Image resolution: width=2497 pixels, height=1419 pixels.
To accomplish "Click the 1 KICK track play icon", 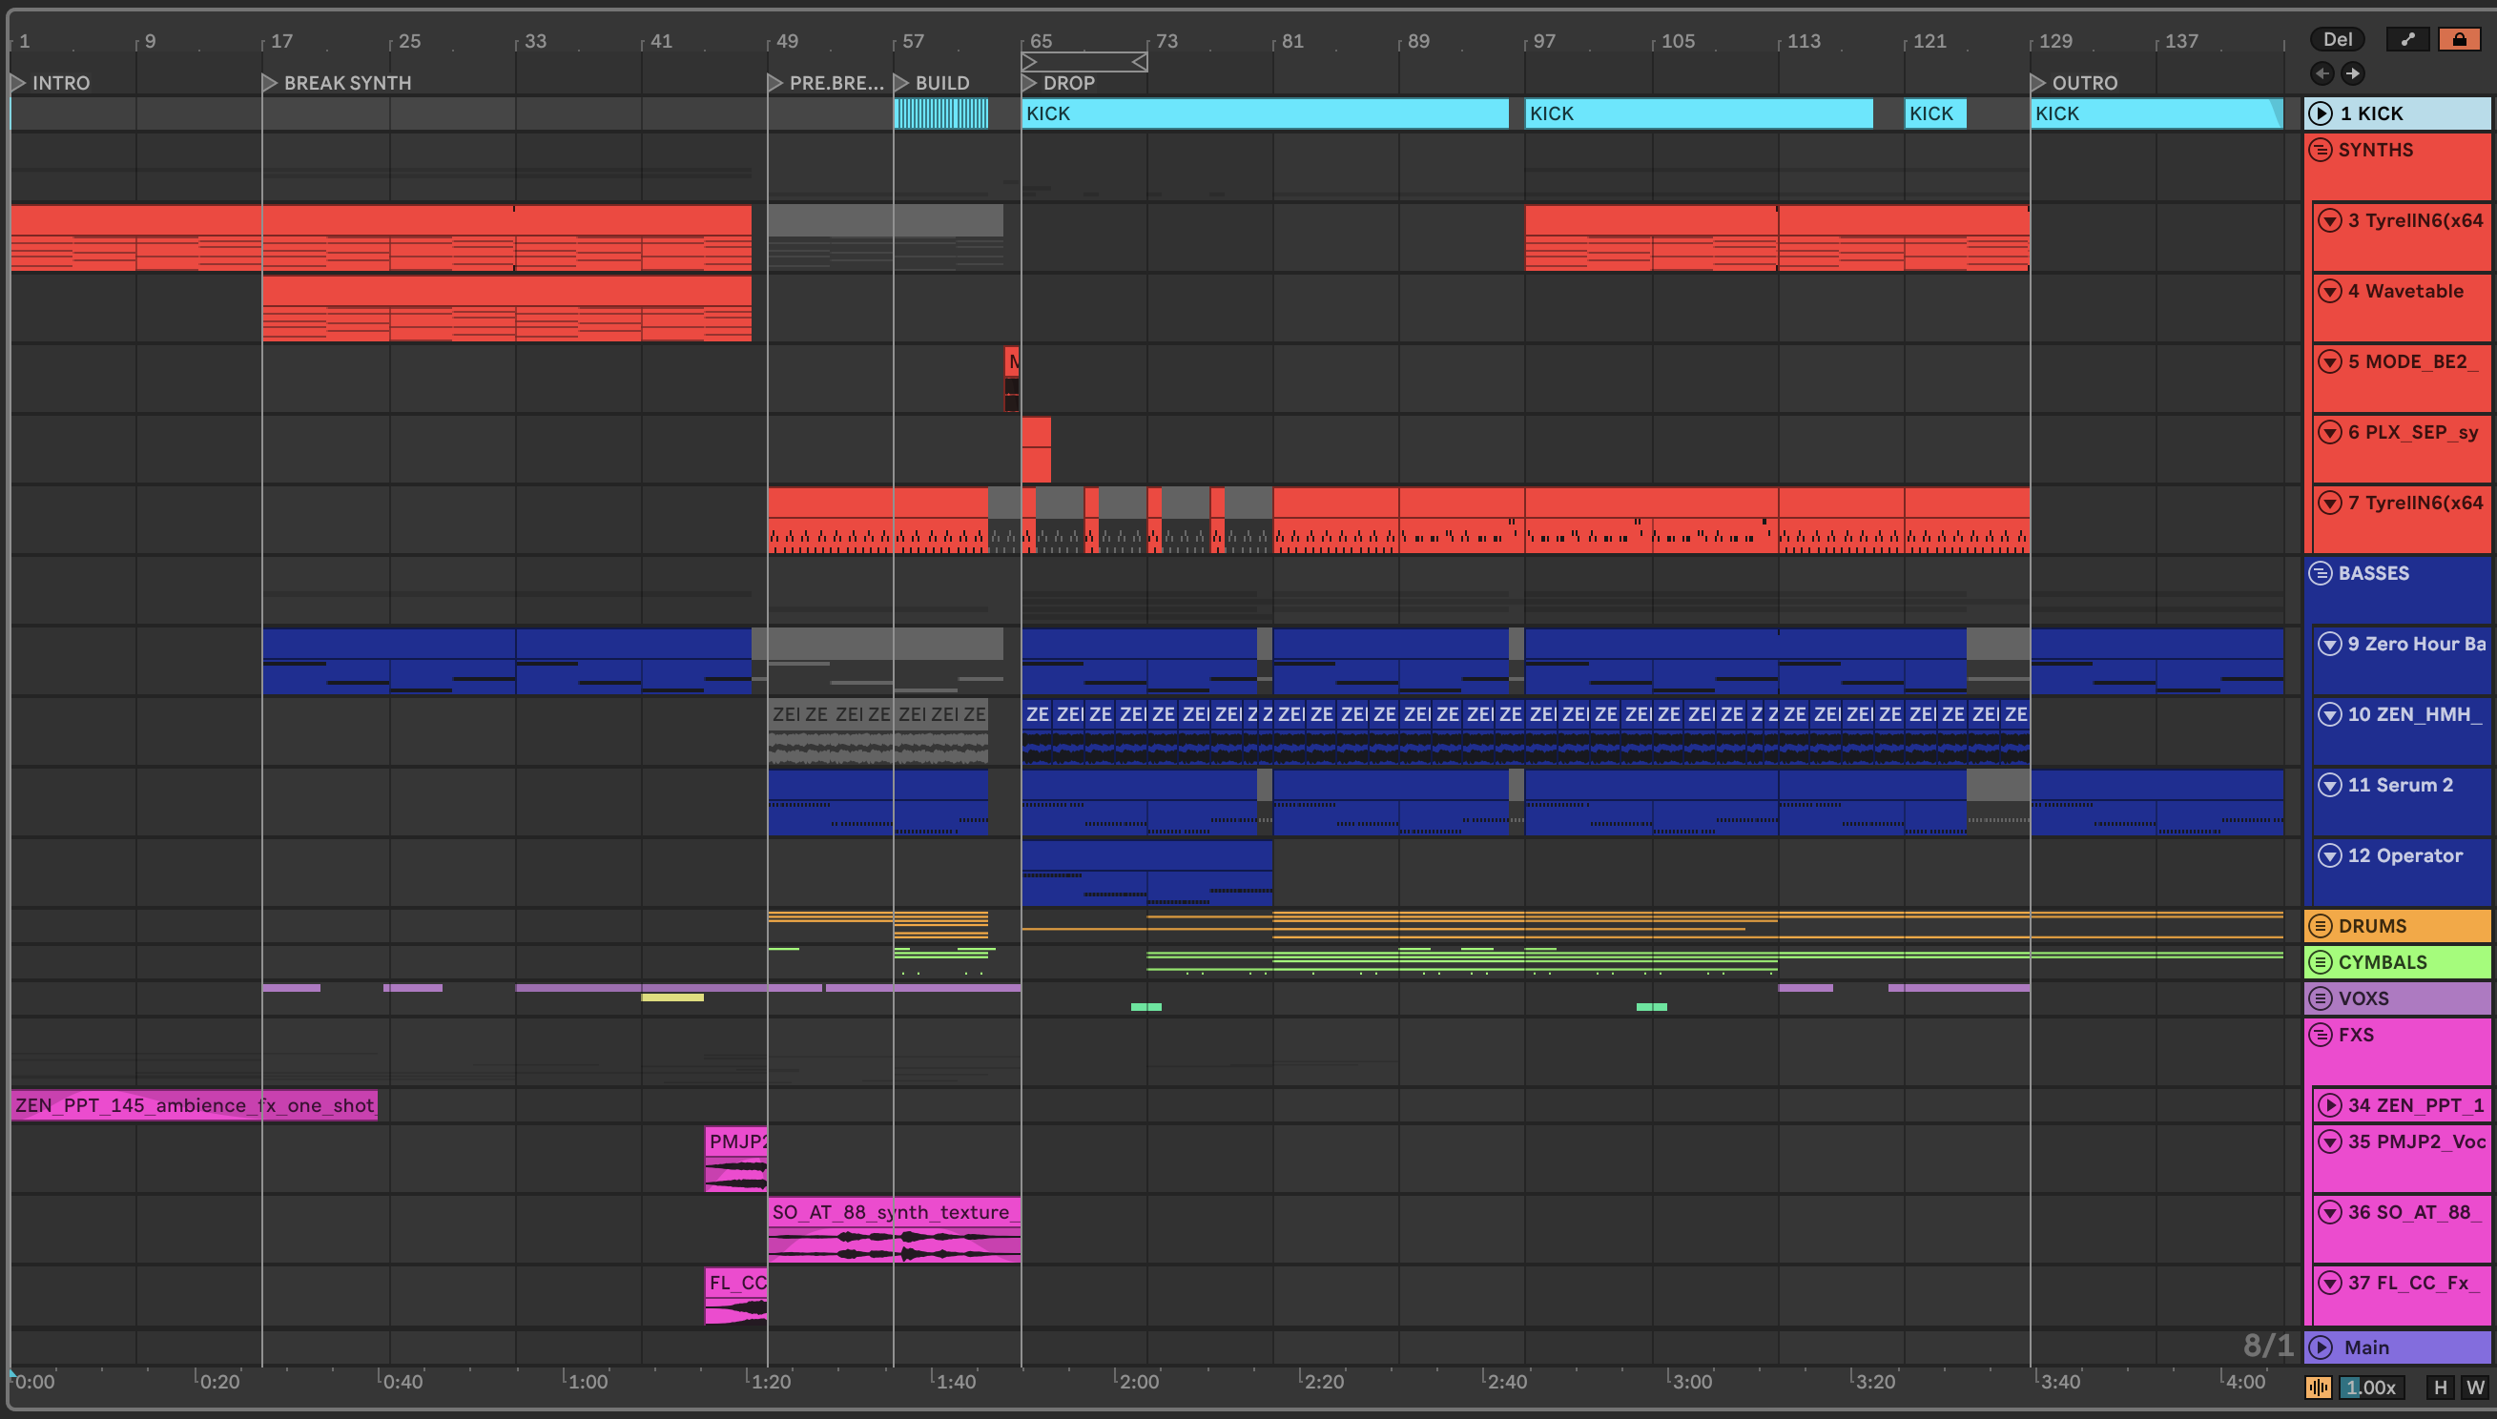I will (2321, 113).
